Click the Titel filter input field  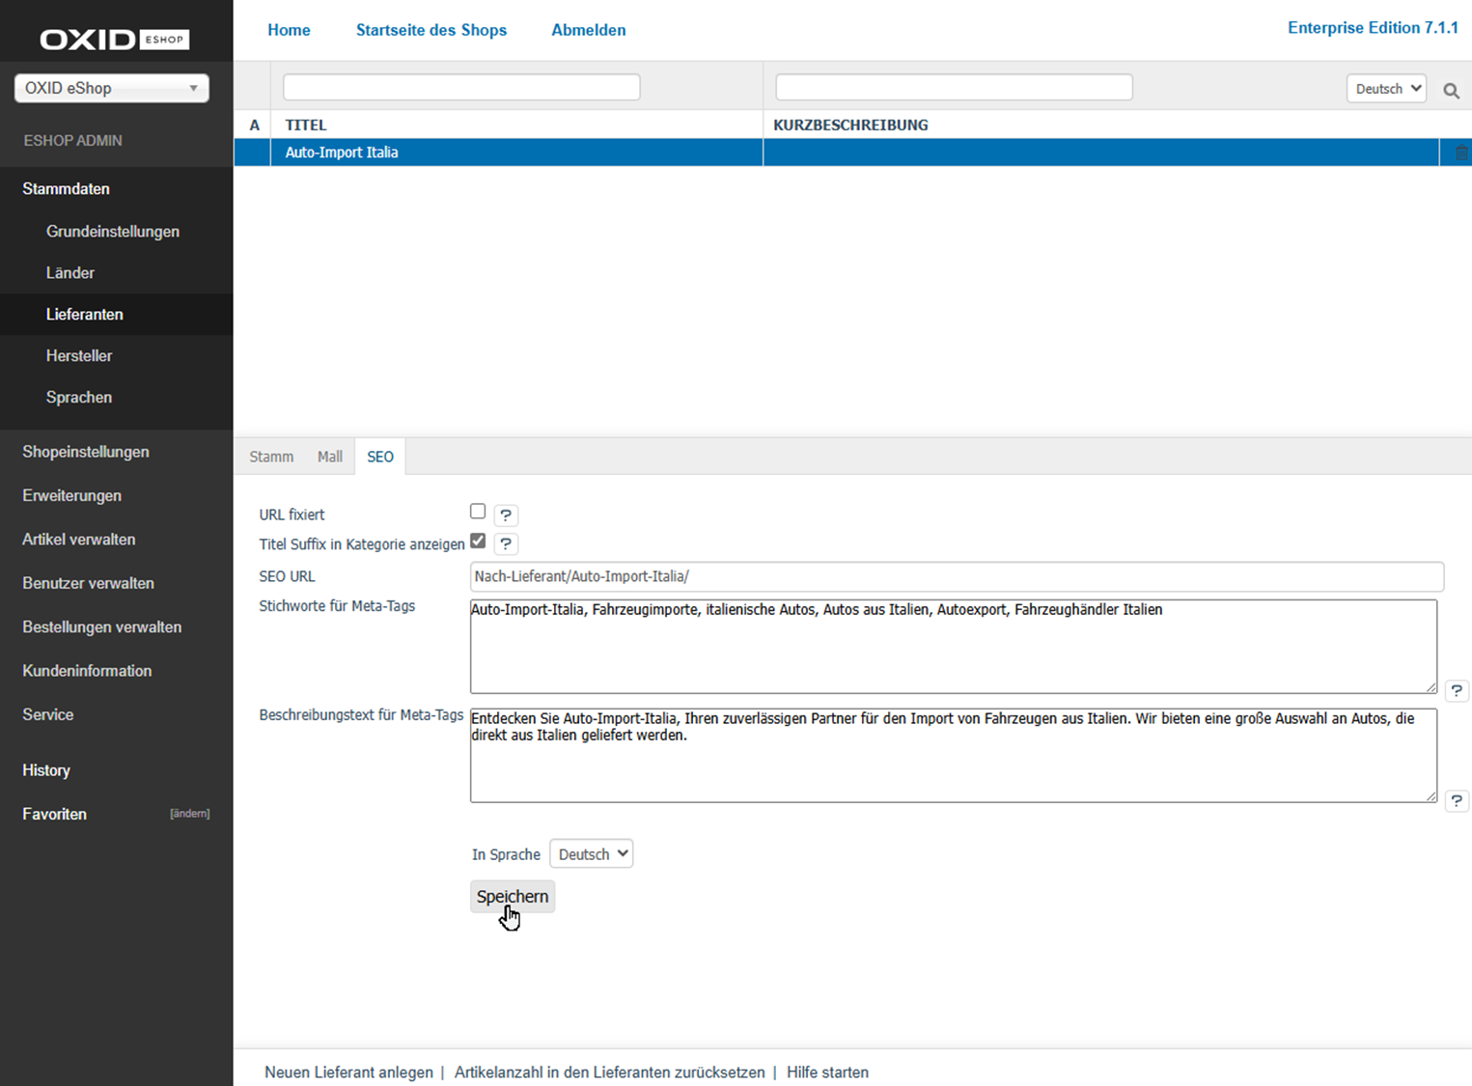coord(461,88)
